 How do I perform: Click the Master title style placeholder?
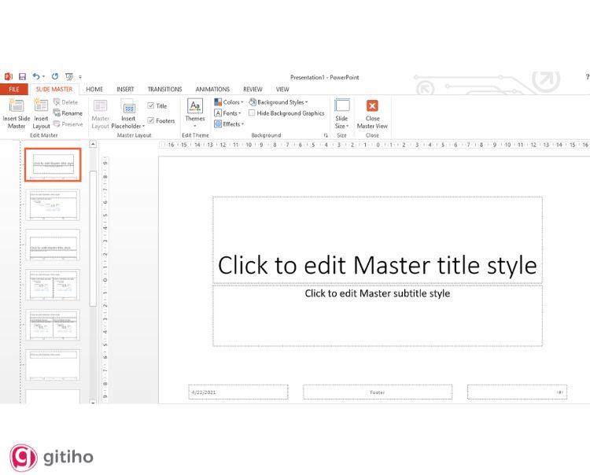click(378, 240)
